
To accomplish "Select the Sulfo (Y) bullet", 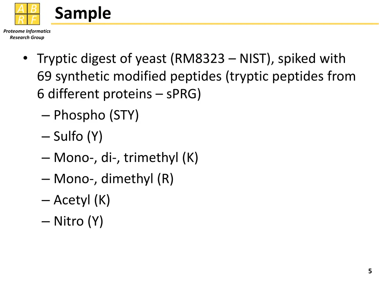I will 72,136.
